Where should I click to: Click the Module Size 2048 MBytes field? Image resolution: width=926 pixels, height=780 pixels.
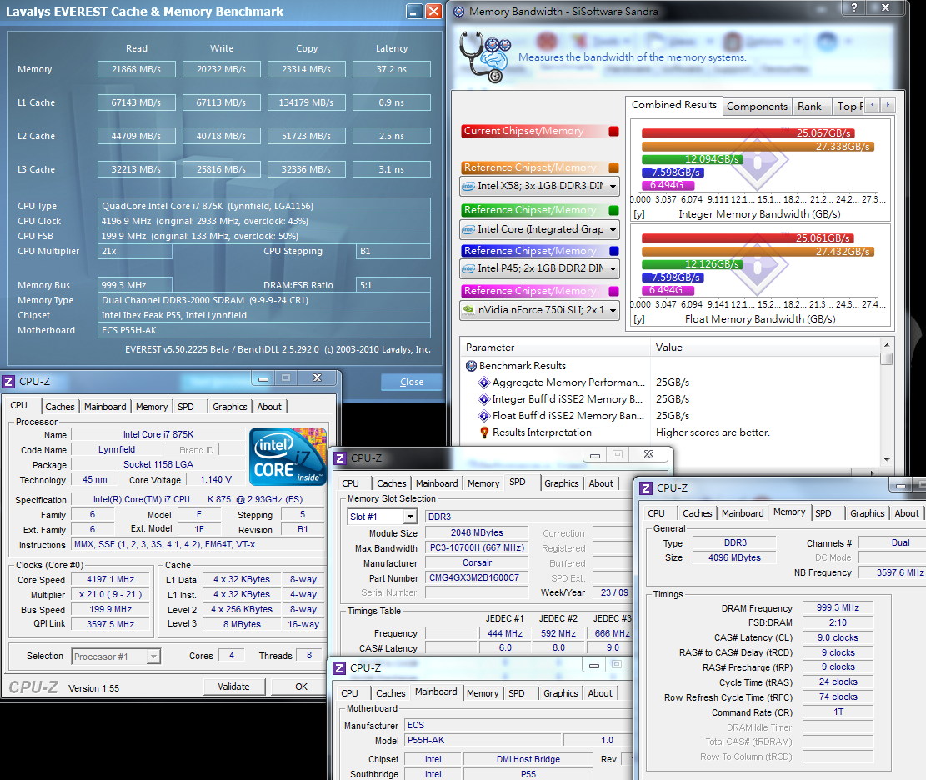tap(477, 532)
